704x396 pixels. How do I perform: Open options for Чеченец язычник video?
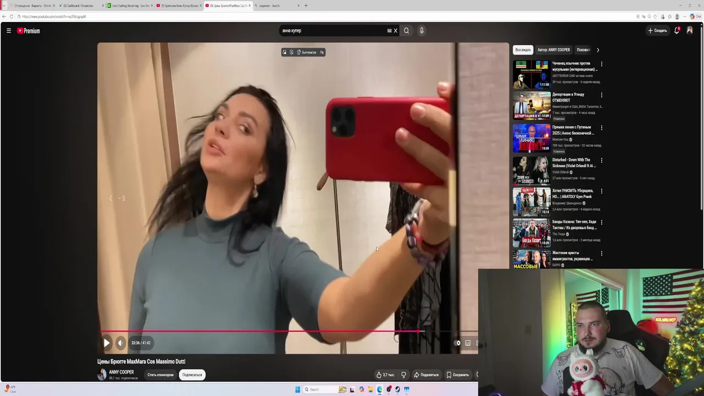tap(601, 64)
